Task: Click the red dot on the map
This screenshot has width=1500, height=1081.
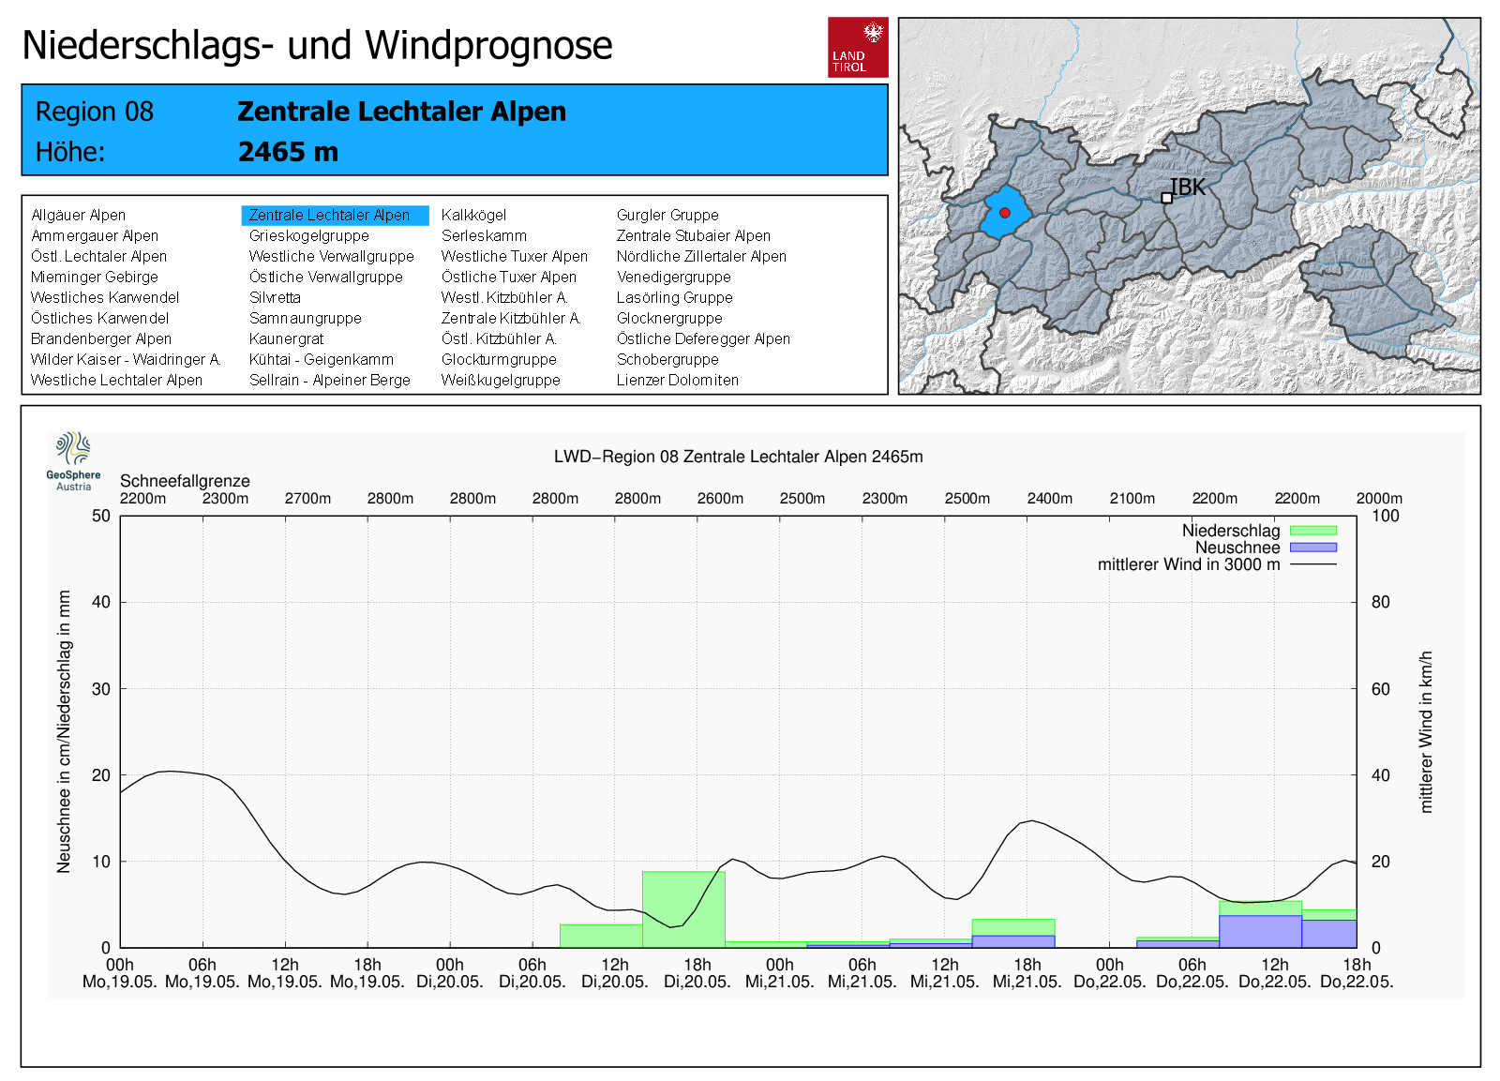Action: click(1004, 213)
